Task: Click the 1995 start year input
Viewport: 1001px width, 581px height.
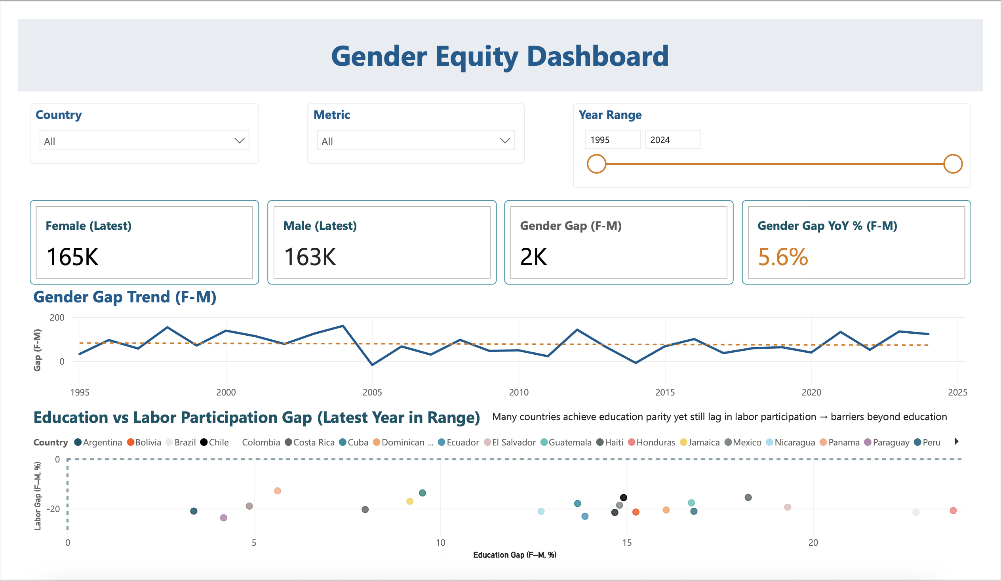Action: [613, 139]
